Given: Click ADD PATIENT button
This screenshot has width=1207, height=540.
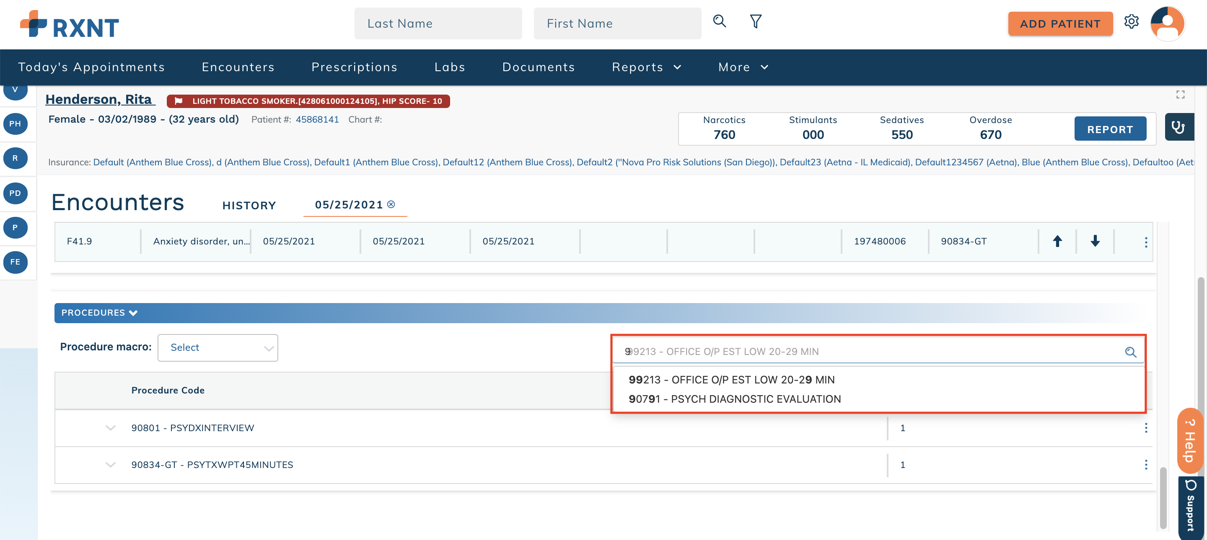Looking at the screenshot, I should click(x=1060, y=24).
